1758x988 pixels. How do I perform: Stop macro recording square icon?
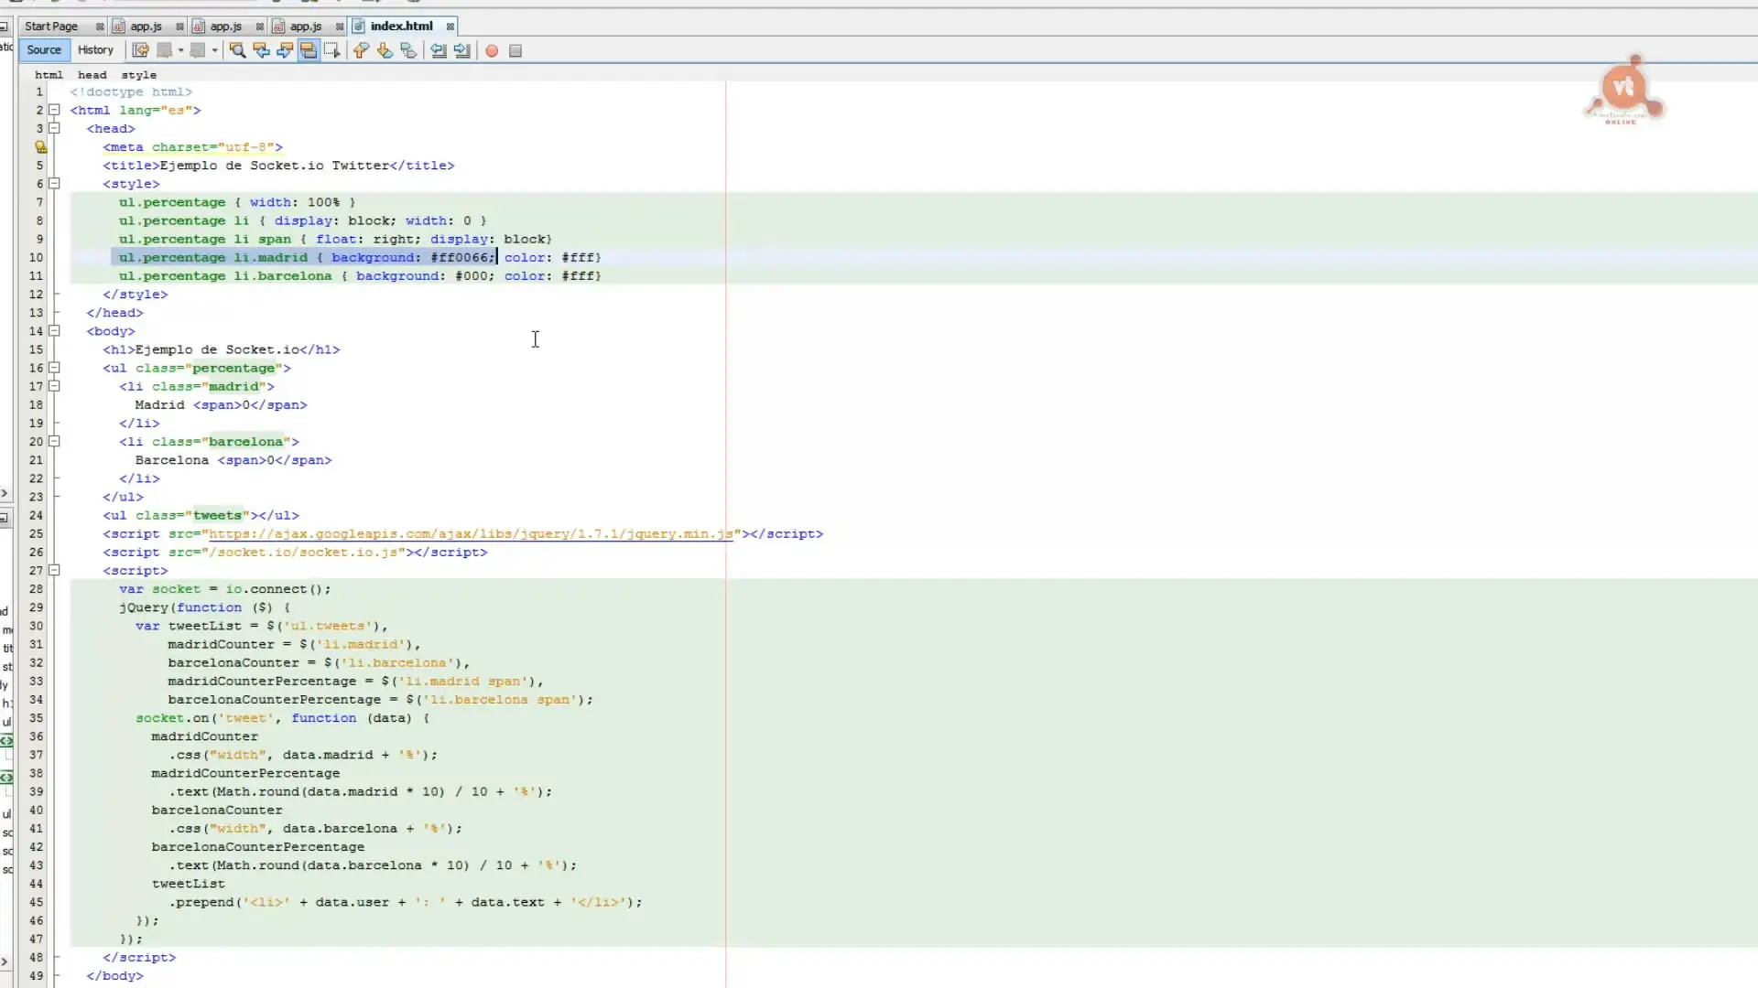[515, 50]
